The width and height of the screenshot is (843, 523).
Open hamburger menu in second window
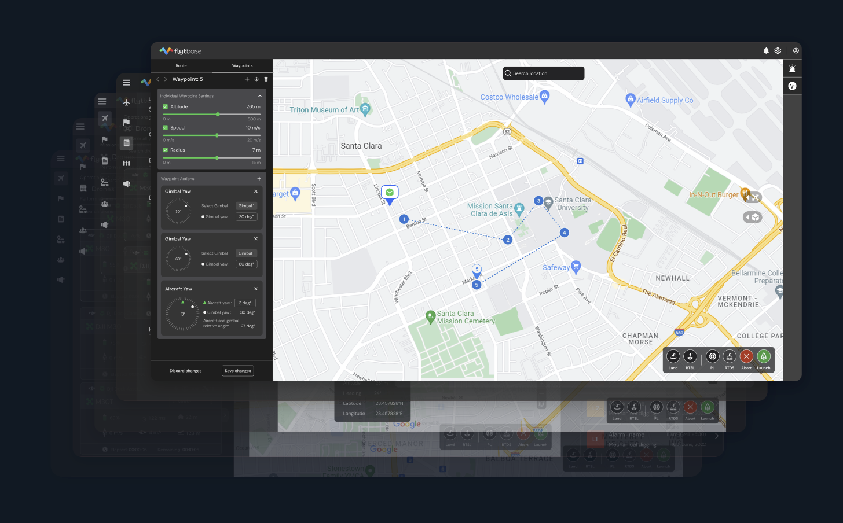(126, 83)
